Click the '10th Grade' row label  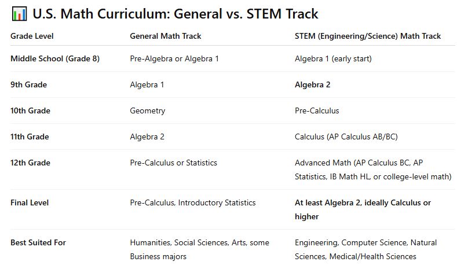click(x=31, y=110)
